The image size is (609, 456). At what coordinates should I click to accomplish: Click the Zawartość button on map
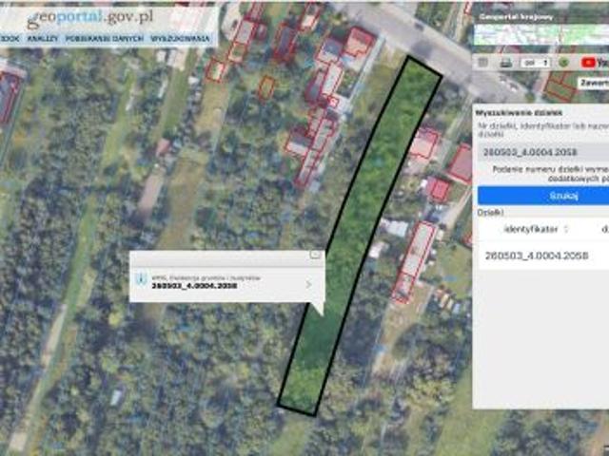point(594,84)
